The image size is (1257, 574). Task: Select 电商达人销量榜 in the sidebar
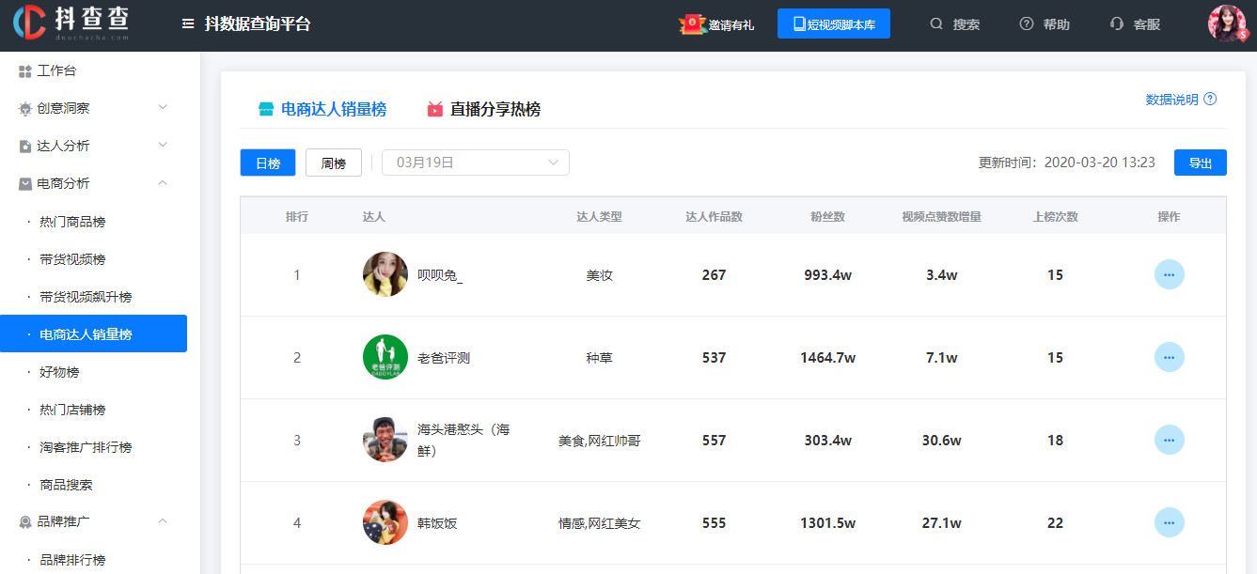[94, 334]
